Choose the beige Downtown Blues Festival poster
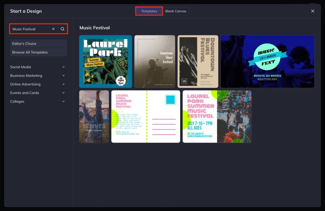 (198, 62)
